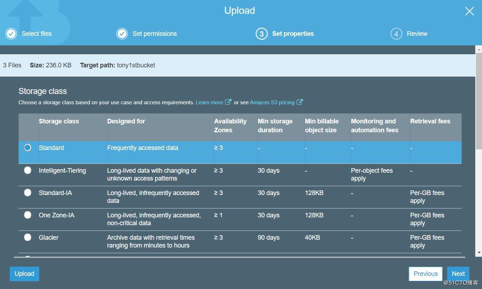Click the Storage class column header
Screen dimensions: 482x289
(x=59, y=121)
